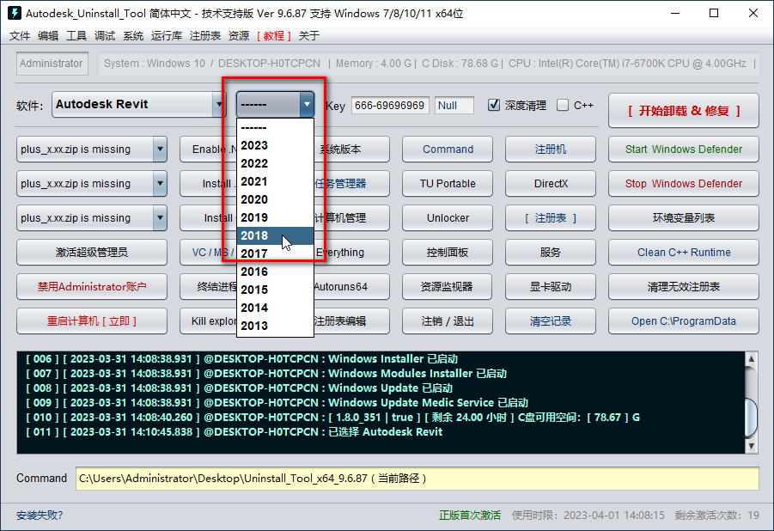Open the 运行库 menu

[167, 35]
